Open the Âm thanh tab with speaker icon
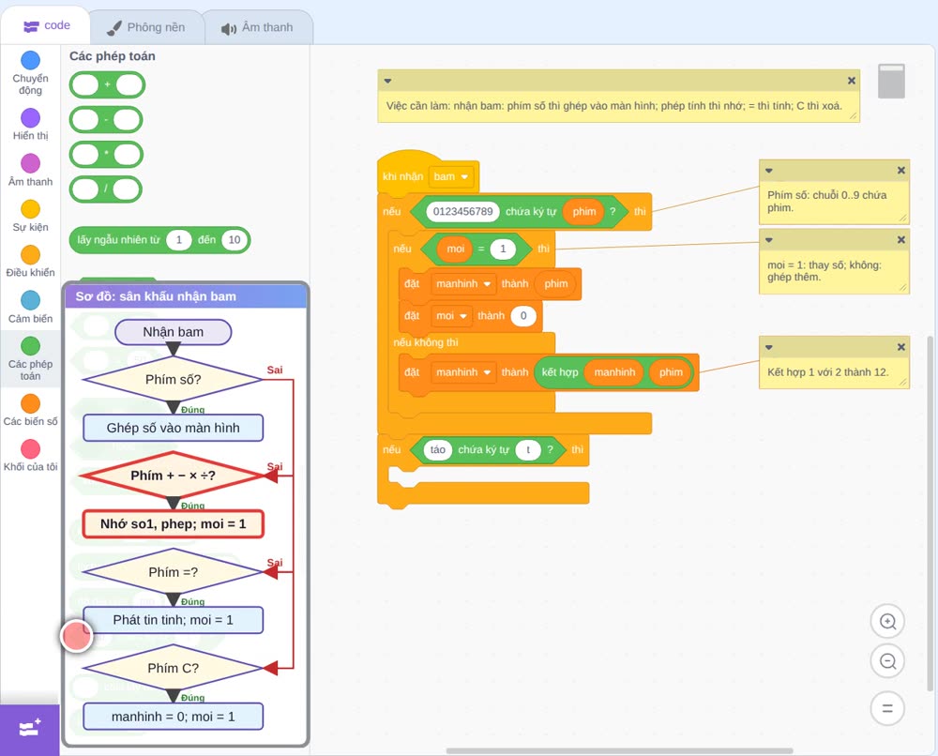 257,27
